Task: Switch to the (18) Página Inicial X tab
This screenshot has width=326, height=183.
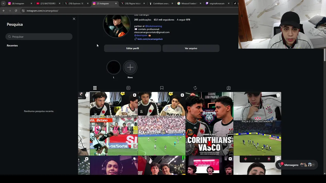Action: (x=133, y=4)
